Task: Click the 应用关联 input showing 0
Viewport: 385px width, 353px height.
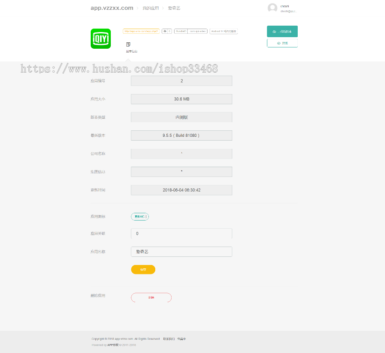Action: pyautogui.click(x=181, y=234)
